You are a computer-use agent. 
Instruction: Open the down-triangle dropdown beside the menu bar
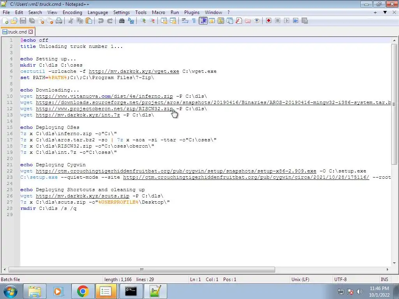coord(385,12)
